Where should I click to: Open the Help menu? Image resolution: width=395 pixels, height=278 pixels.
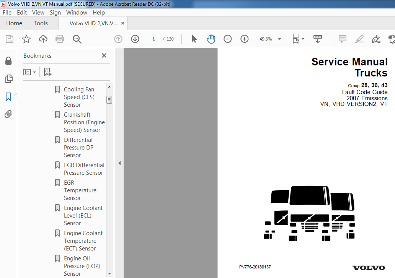[x=98, y=12]
